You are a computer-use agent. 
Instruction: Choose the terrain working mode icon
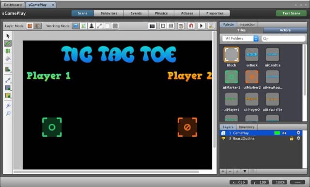(x=83, y=26)
